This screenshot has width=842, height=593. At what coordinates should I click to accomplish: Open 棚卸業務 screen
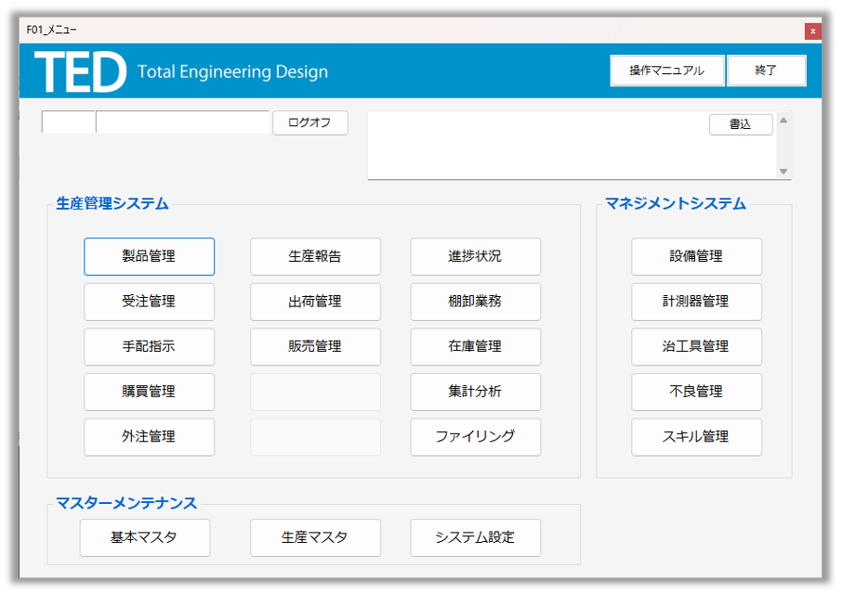pyautogui.click(x=475, y=302)
